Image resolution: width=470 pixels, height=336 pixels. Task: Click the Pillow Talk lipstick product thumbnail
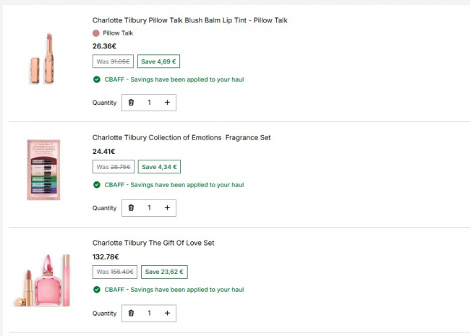point(43,59)
